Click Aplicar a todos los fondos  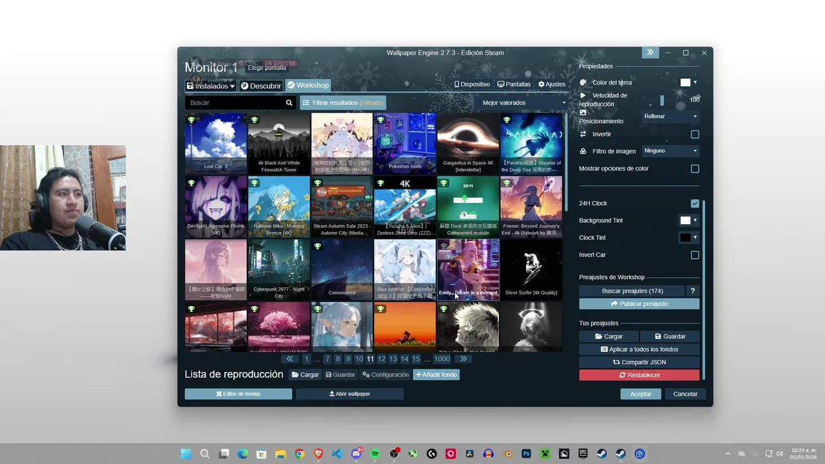point(639,349)
